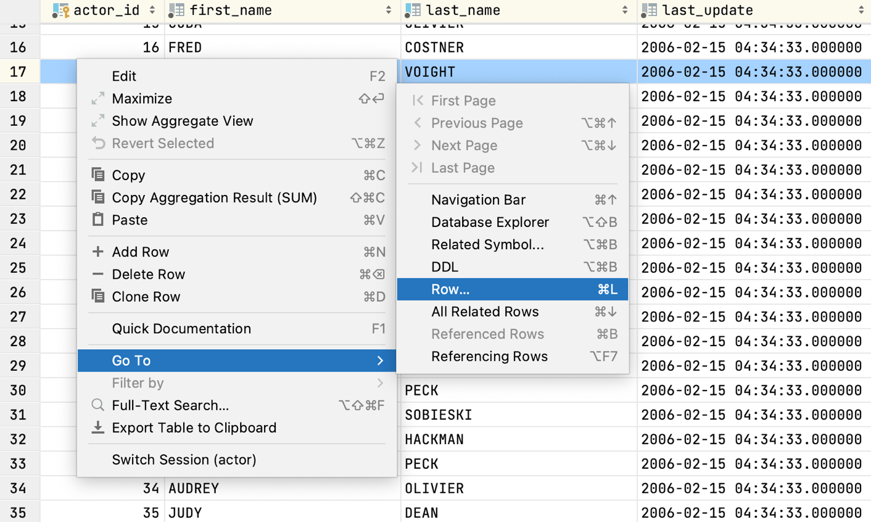Choose Referencing Rows submenu item
Image resolution: width=871 pixels, height=522 pixels.
coord(513,356)
